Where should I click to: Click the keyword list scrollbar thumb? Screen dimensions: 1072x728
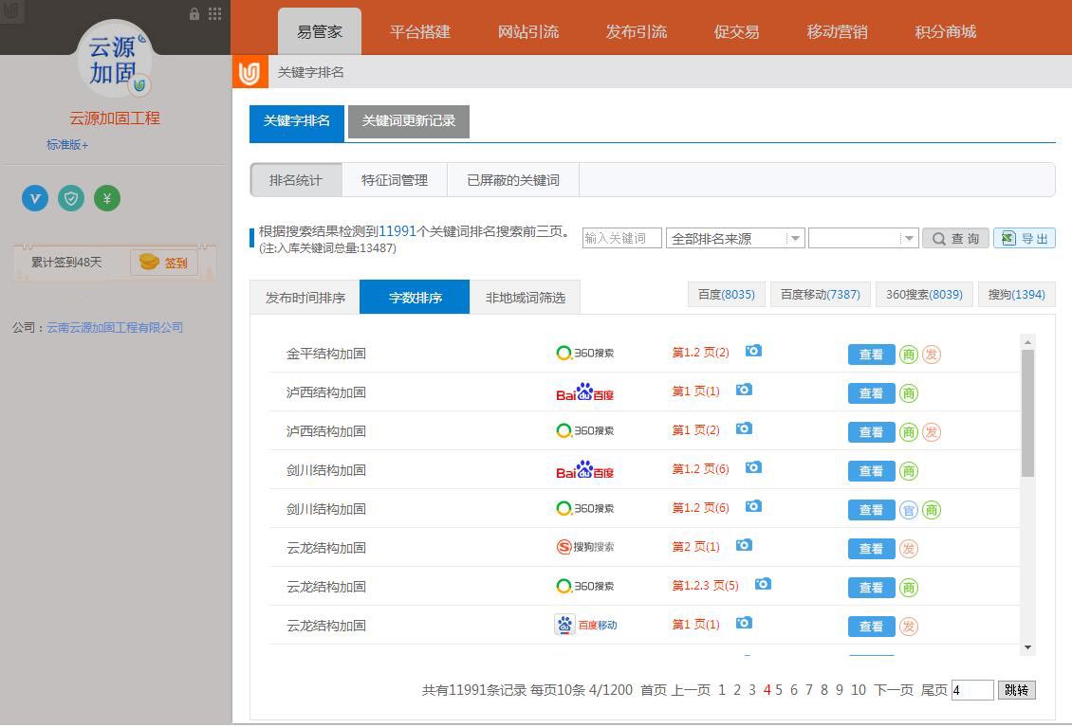click(1027, 413)
